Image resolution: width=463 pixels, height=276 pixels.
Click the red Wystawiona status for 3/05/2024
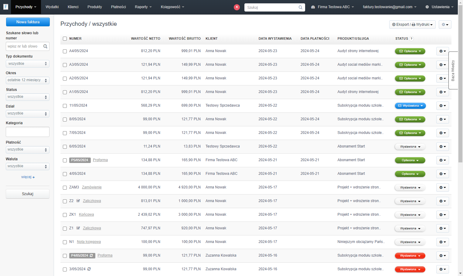coord(410,269)
